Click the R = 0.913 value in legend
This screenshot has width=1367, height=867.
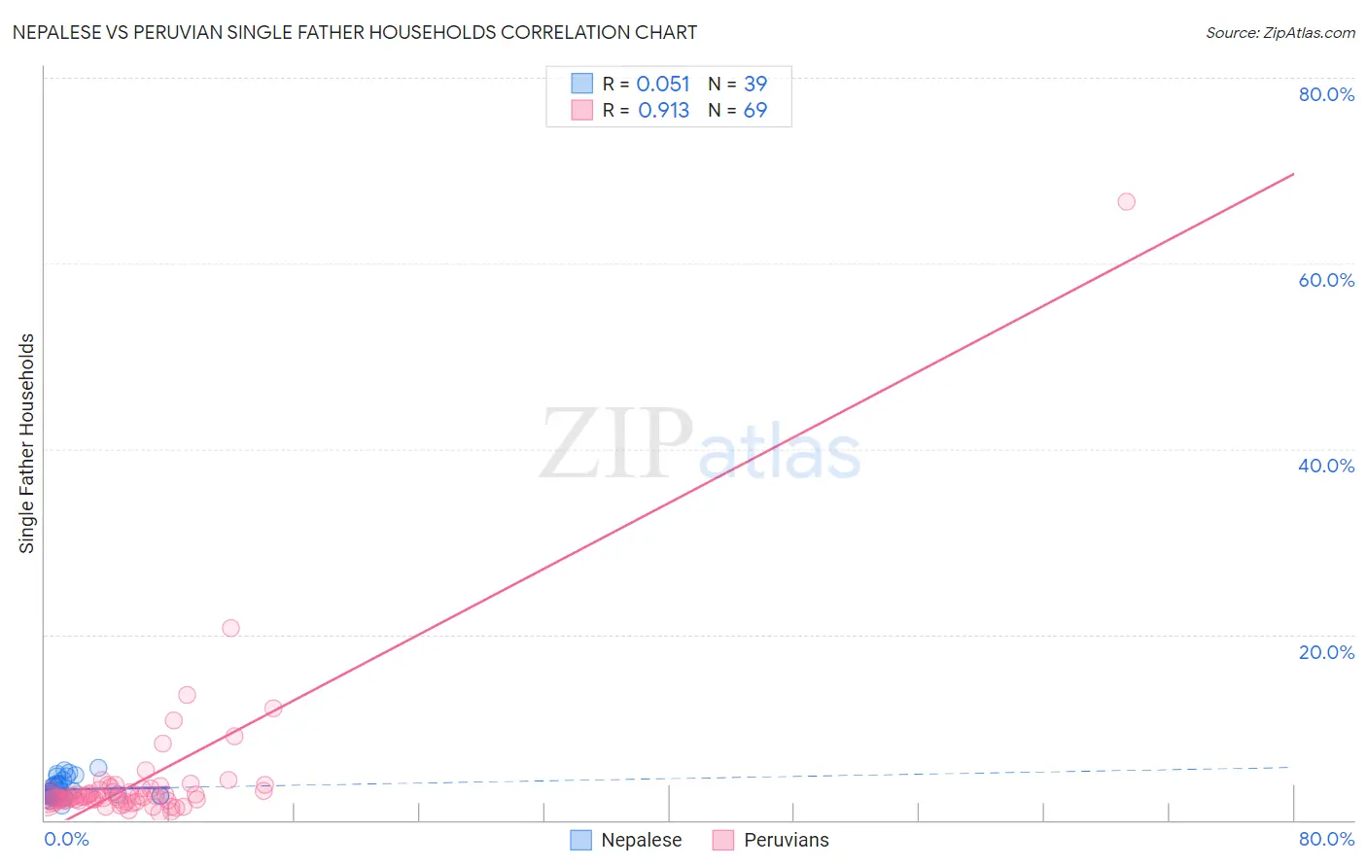point(647,110)
